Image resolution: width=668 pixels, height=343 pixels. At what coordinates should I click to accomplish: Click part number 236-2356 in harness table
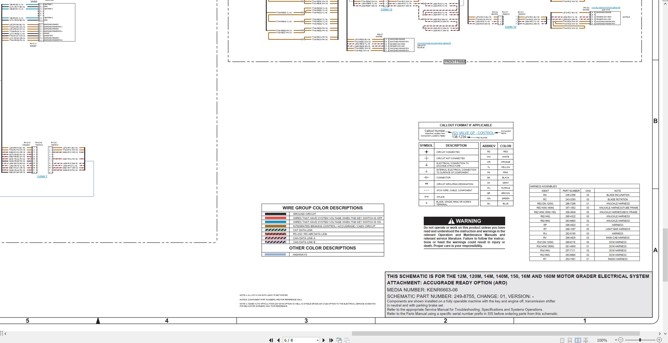point(571,195)
